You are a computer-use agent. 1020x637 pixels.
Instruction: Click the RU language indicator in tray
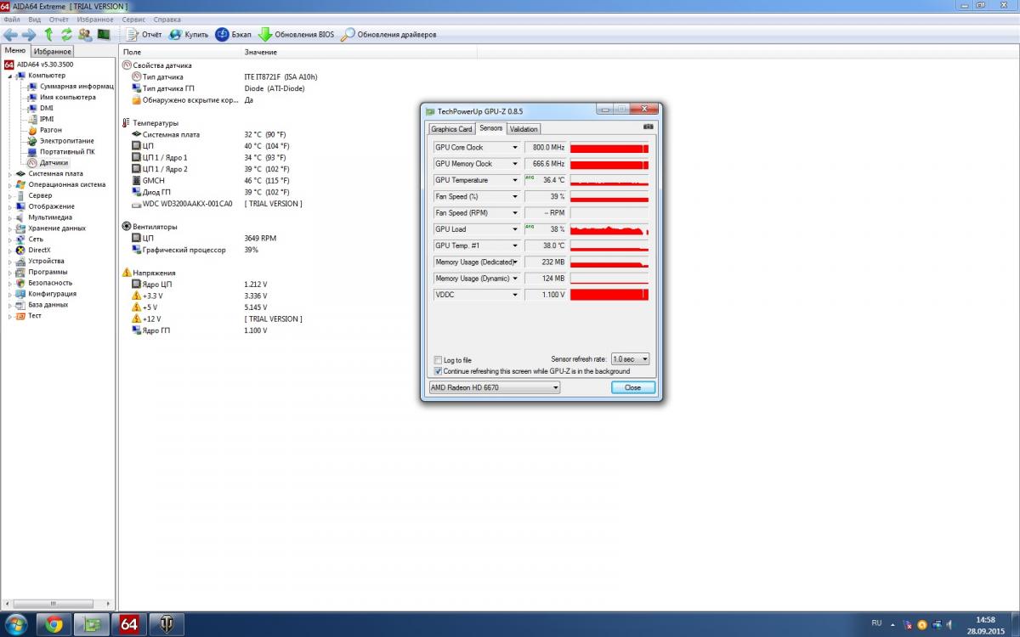pos(876,622)
